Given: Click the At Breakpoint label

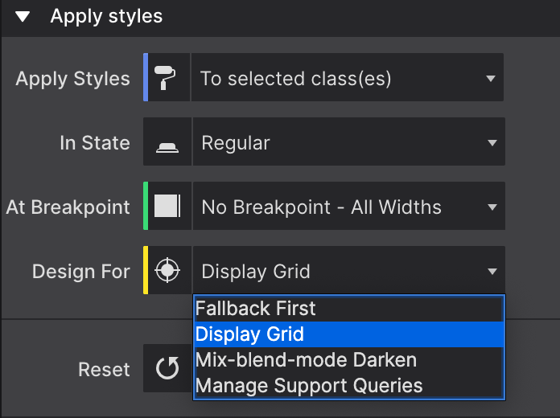Looking at the screenshot, I should tap(68, 207).
